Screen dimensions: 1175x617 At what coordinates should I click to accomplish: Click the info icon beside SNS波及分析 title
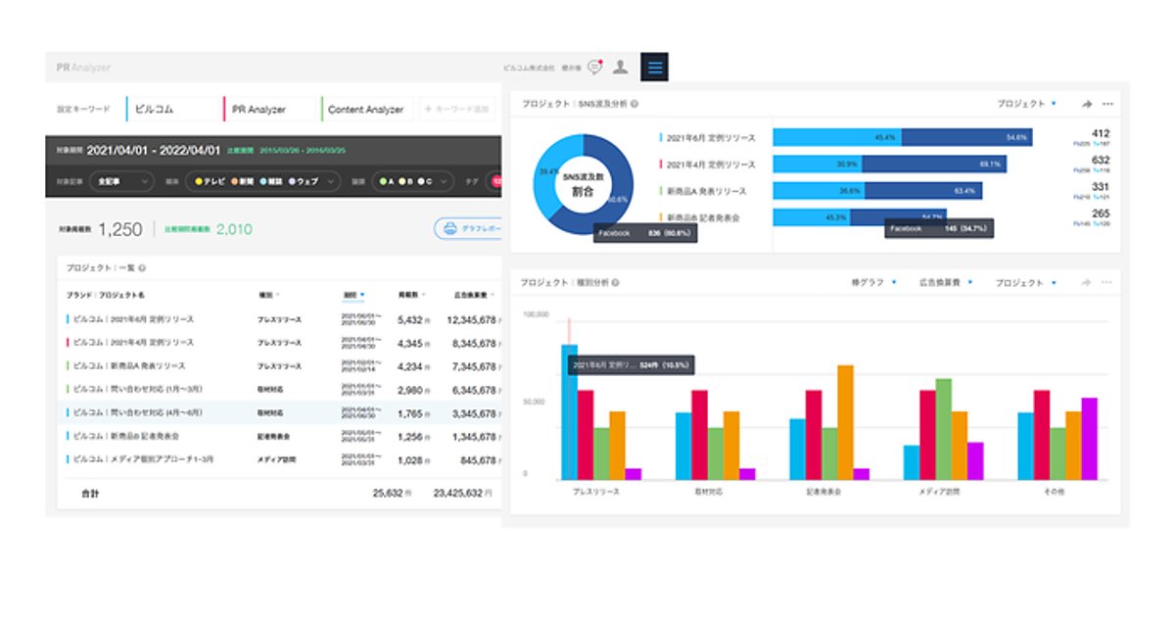coord(634,104)
